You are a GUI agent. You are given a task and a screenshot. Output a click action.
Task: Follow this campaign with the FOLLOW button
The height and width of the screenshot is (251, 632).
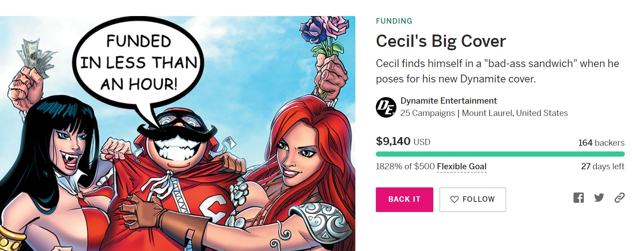tap(473, 199)
